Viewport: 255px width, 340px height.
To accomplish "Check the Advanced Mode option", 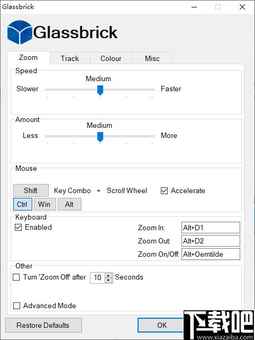I will coord(16,306).
